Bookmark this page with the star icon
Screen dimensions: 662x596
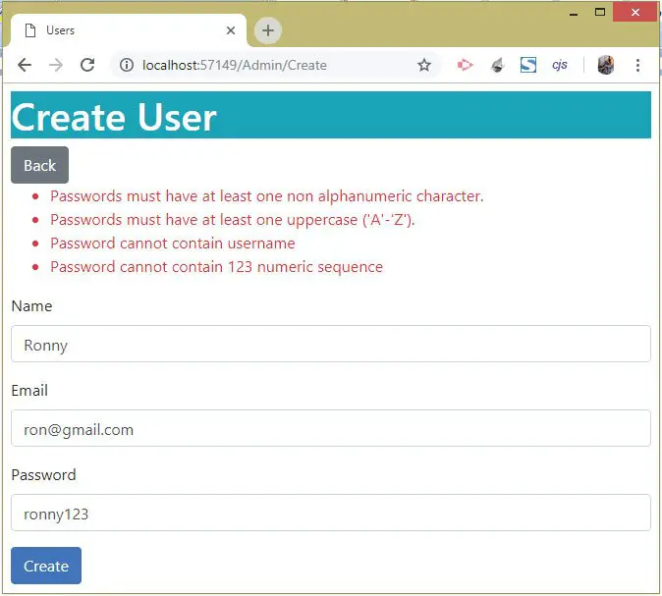tap(423, 65)
